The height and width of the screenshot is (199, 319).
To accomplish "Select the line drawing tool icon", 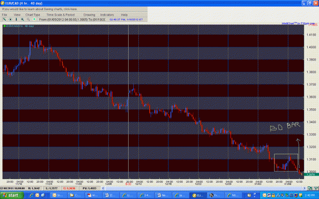I will (x=4, y=19).
